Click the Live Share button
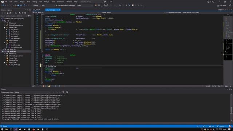 [x=222, y=5]
